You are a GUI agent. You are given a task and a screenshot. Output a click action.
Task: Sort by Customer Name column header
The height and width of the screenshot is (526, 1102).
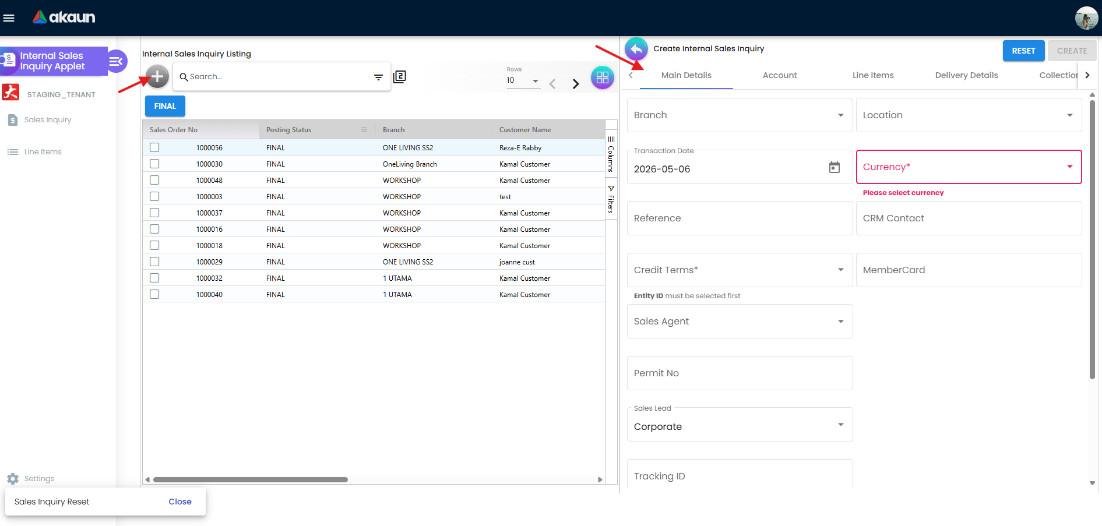tap(525, 130)
